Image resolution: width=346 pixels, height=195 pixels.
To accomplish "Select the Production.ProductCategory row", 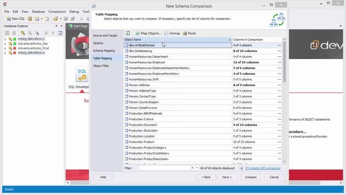I will click(x=178, y=148).
